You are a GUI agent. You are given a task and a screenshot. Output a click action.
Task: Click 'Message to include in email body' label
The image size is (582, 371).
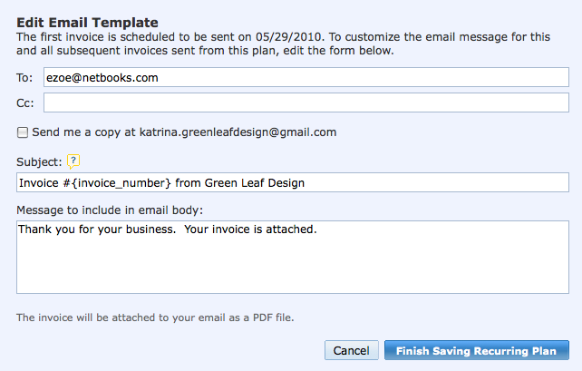(110, 210)
